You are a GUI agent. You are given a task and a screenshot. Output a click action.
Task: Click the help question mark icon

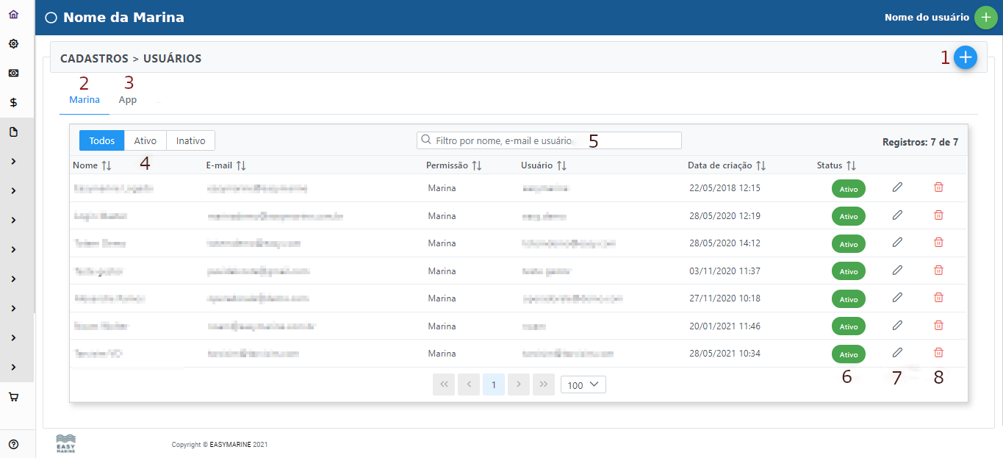tap(13, 444)
